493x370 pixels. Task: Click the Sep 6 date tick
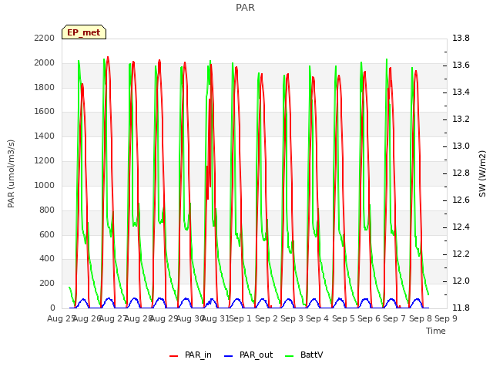369,318
